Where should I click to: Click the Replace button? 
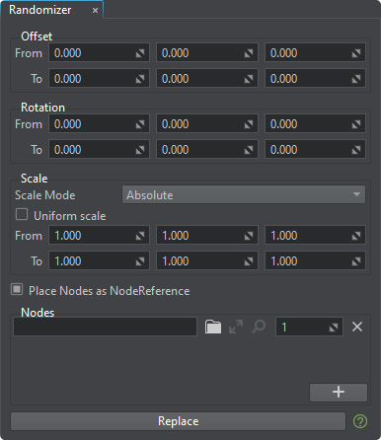point(178,421)
